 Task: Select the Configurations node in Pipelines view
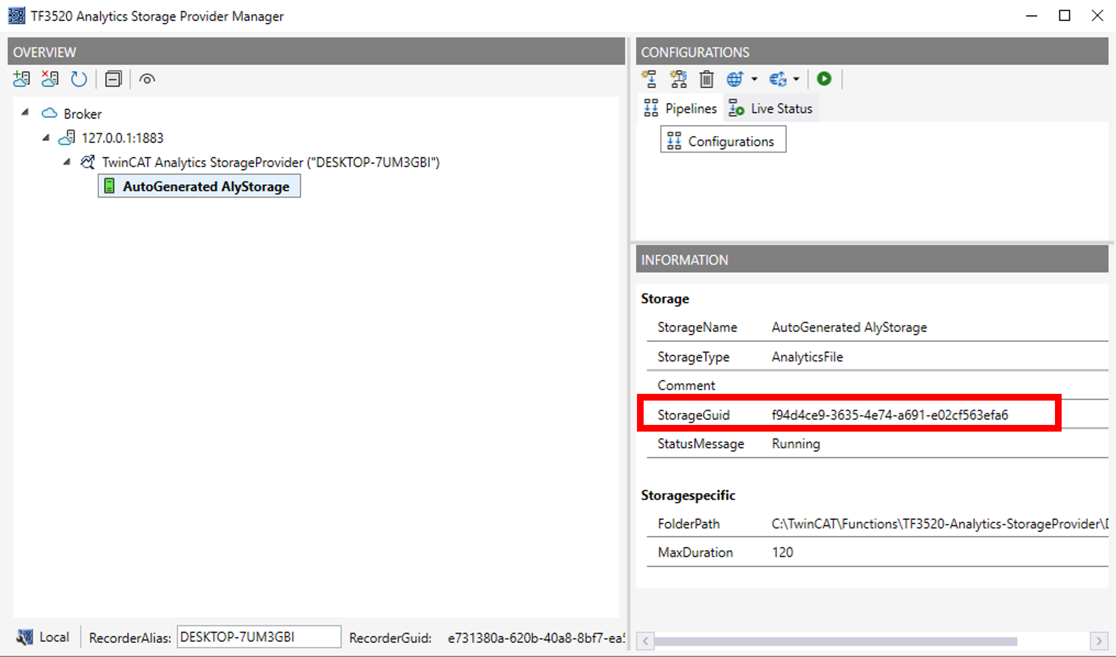pos(723,139)
